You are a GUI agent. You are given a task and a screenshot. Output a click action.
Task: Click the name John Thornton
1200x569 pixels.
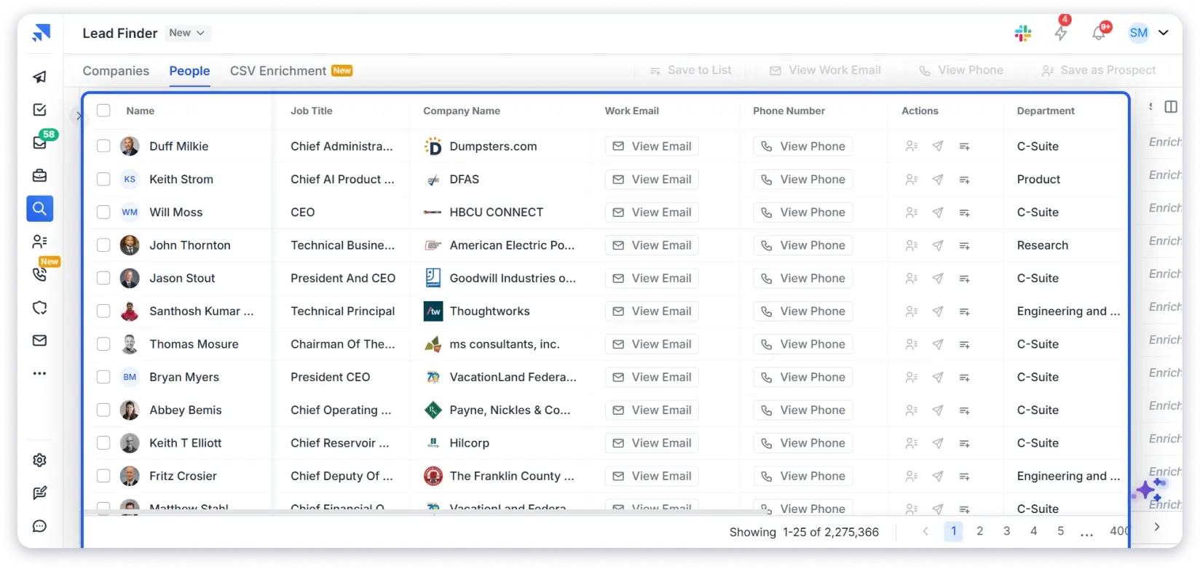pos(190,245)
